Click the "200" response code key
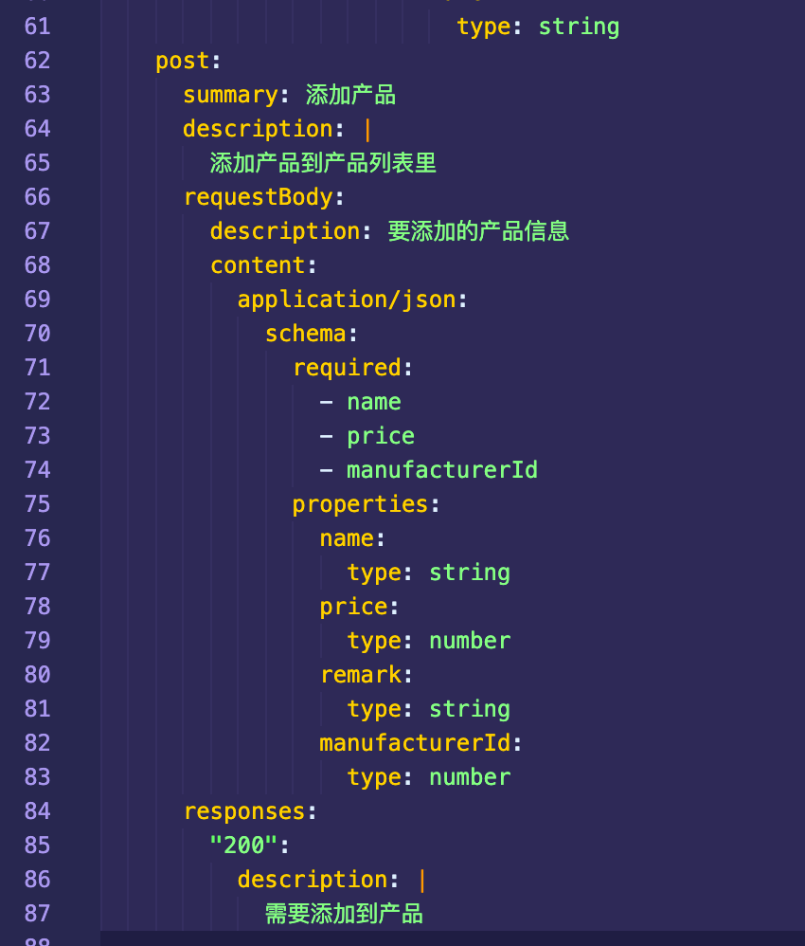This screenshot has width=805, height=946. click(243, 846)
